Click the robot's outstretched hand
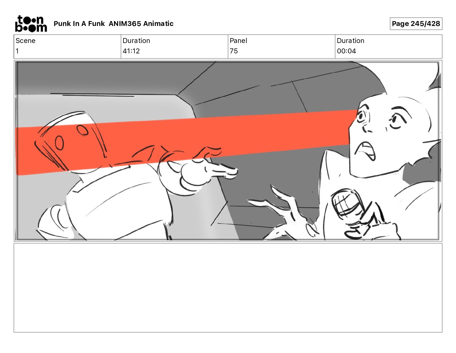456x353 pixels. pos(204,172)
